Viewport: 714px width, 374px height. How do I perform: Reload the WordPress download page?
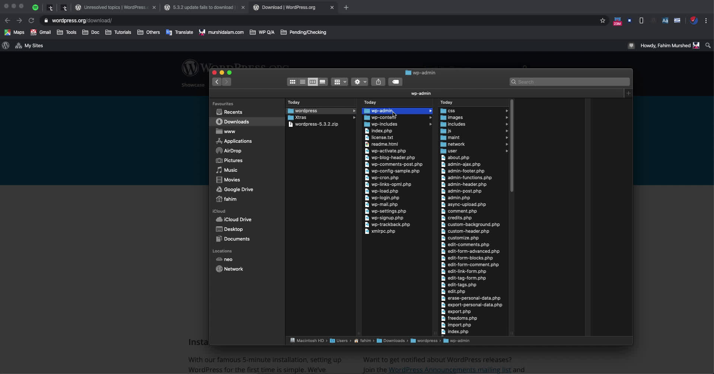[32, 20]
